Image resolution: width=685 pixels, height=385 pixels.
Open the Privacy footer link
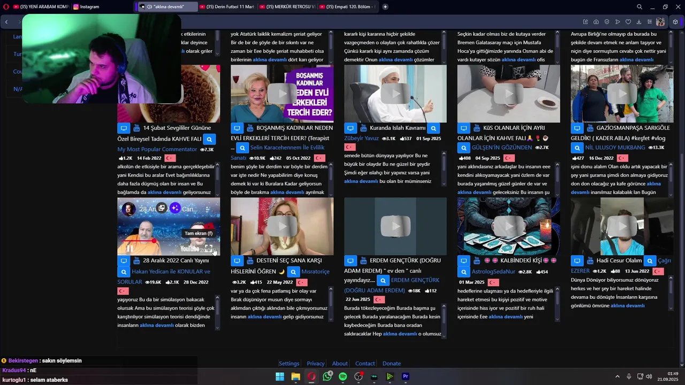click(316, 364)
